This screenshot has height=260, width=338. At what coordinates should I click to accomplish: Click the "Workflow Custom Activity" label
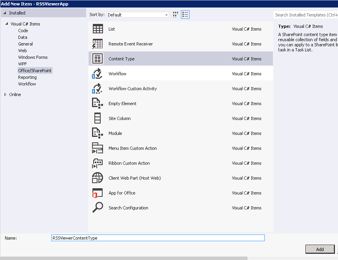pos(132,89)
